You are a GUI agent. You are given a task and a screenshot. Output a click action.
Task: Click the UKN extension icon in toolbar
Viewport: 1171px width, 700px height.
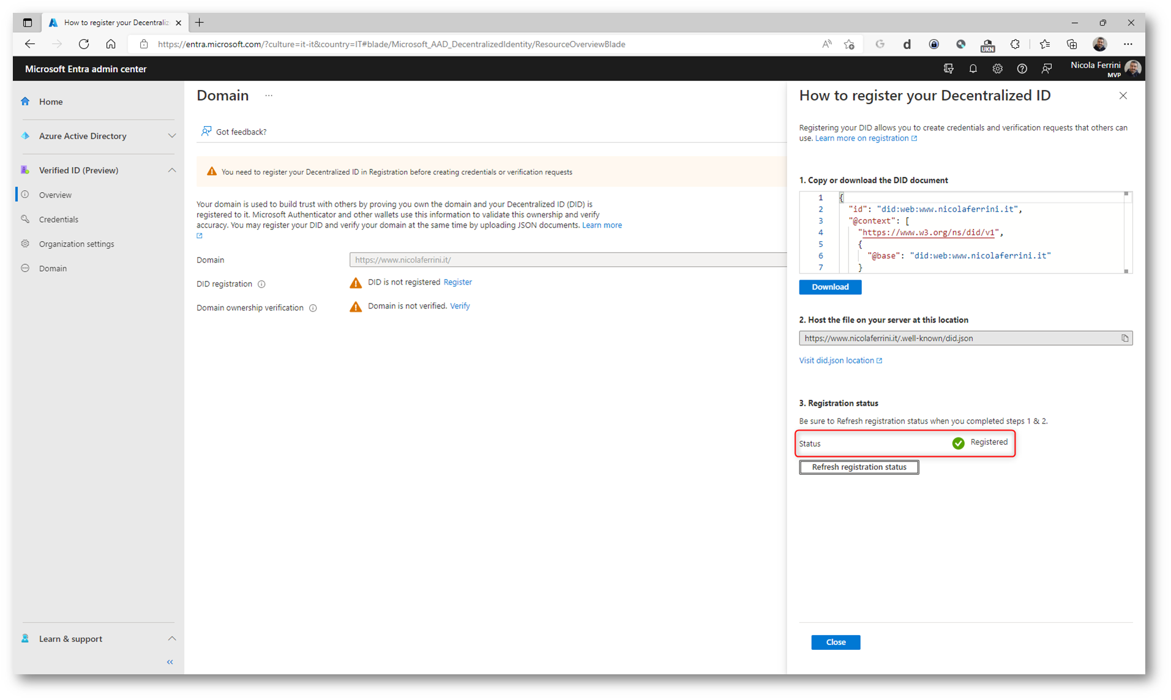point(987,44)
